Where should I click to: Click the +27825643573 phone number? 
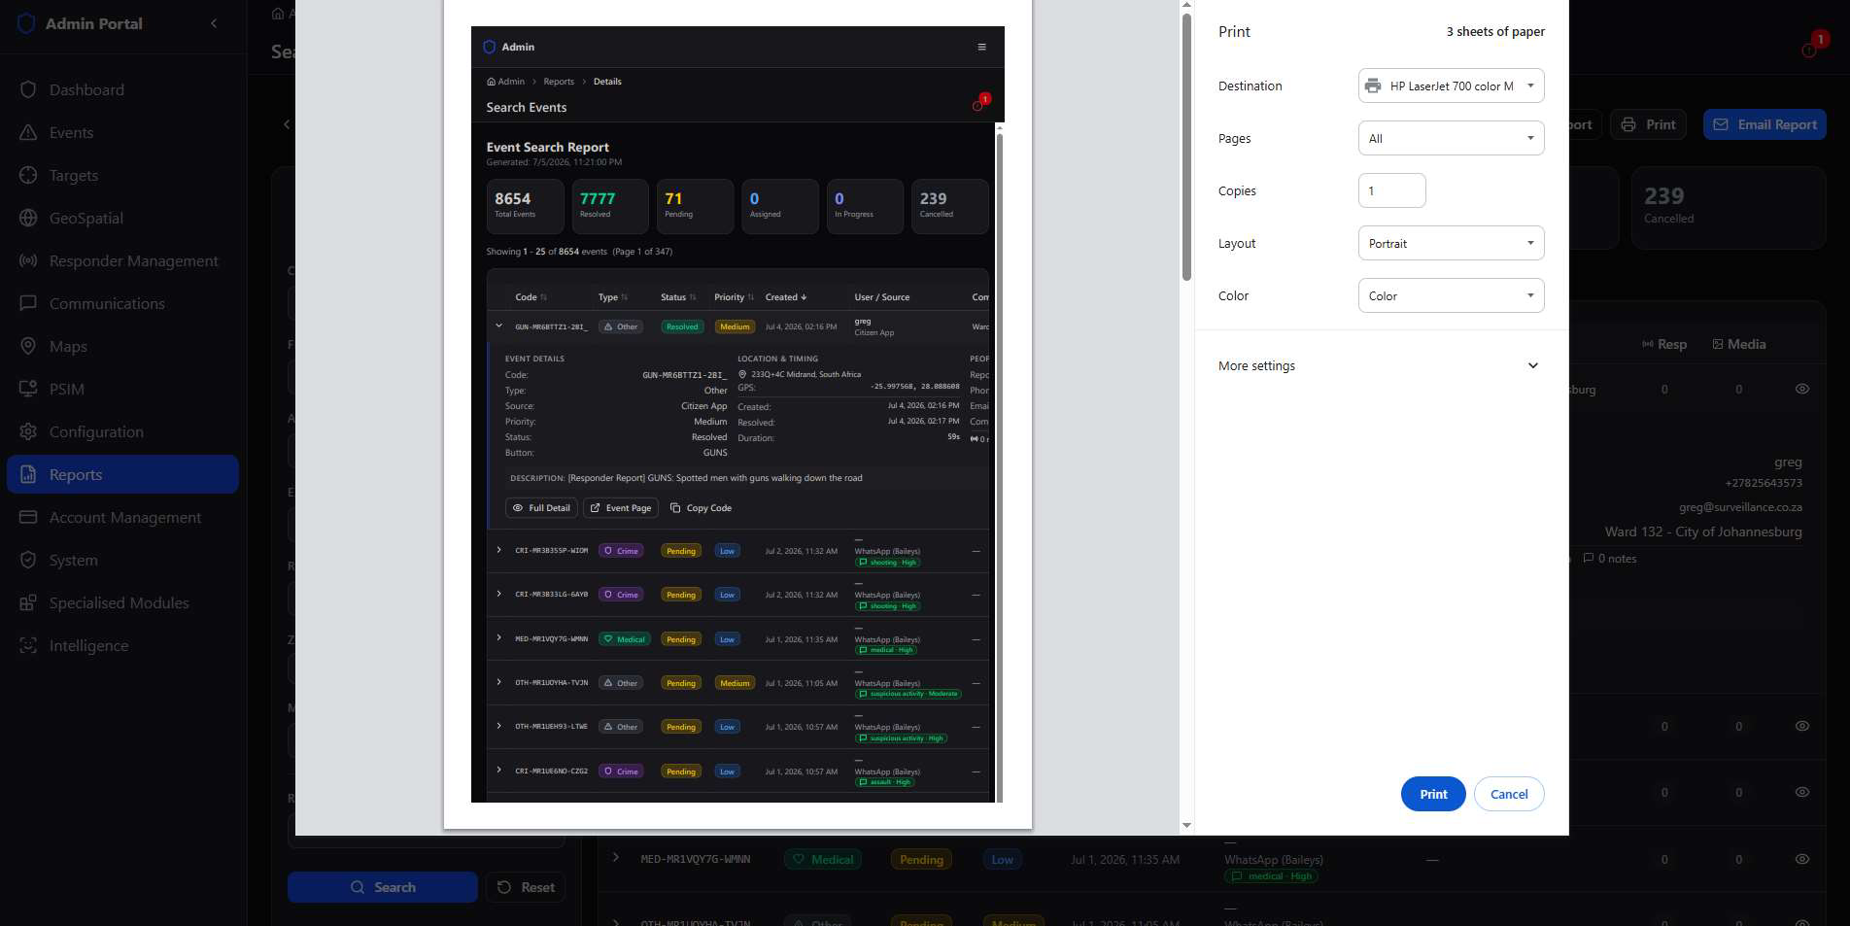point(1764,483)
